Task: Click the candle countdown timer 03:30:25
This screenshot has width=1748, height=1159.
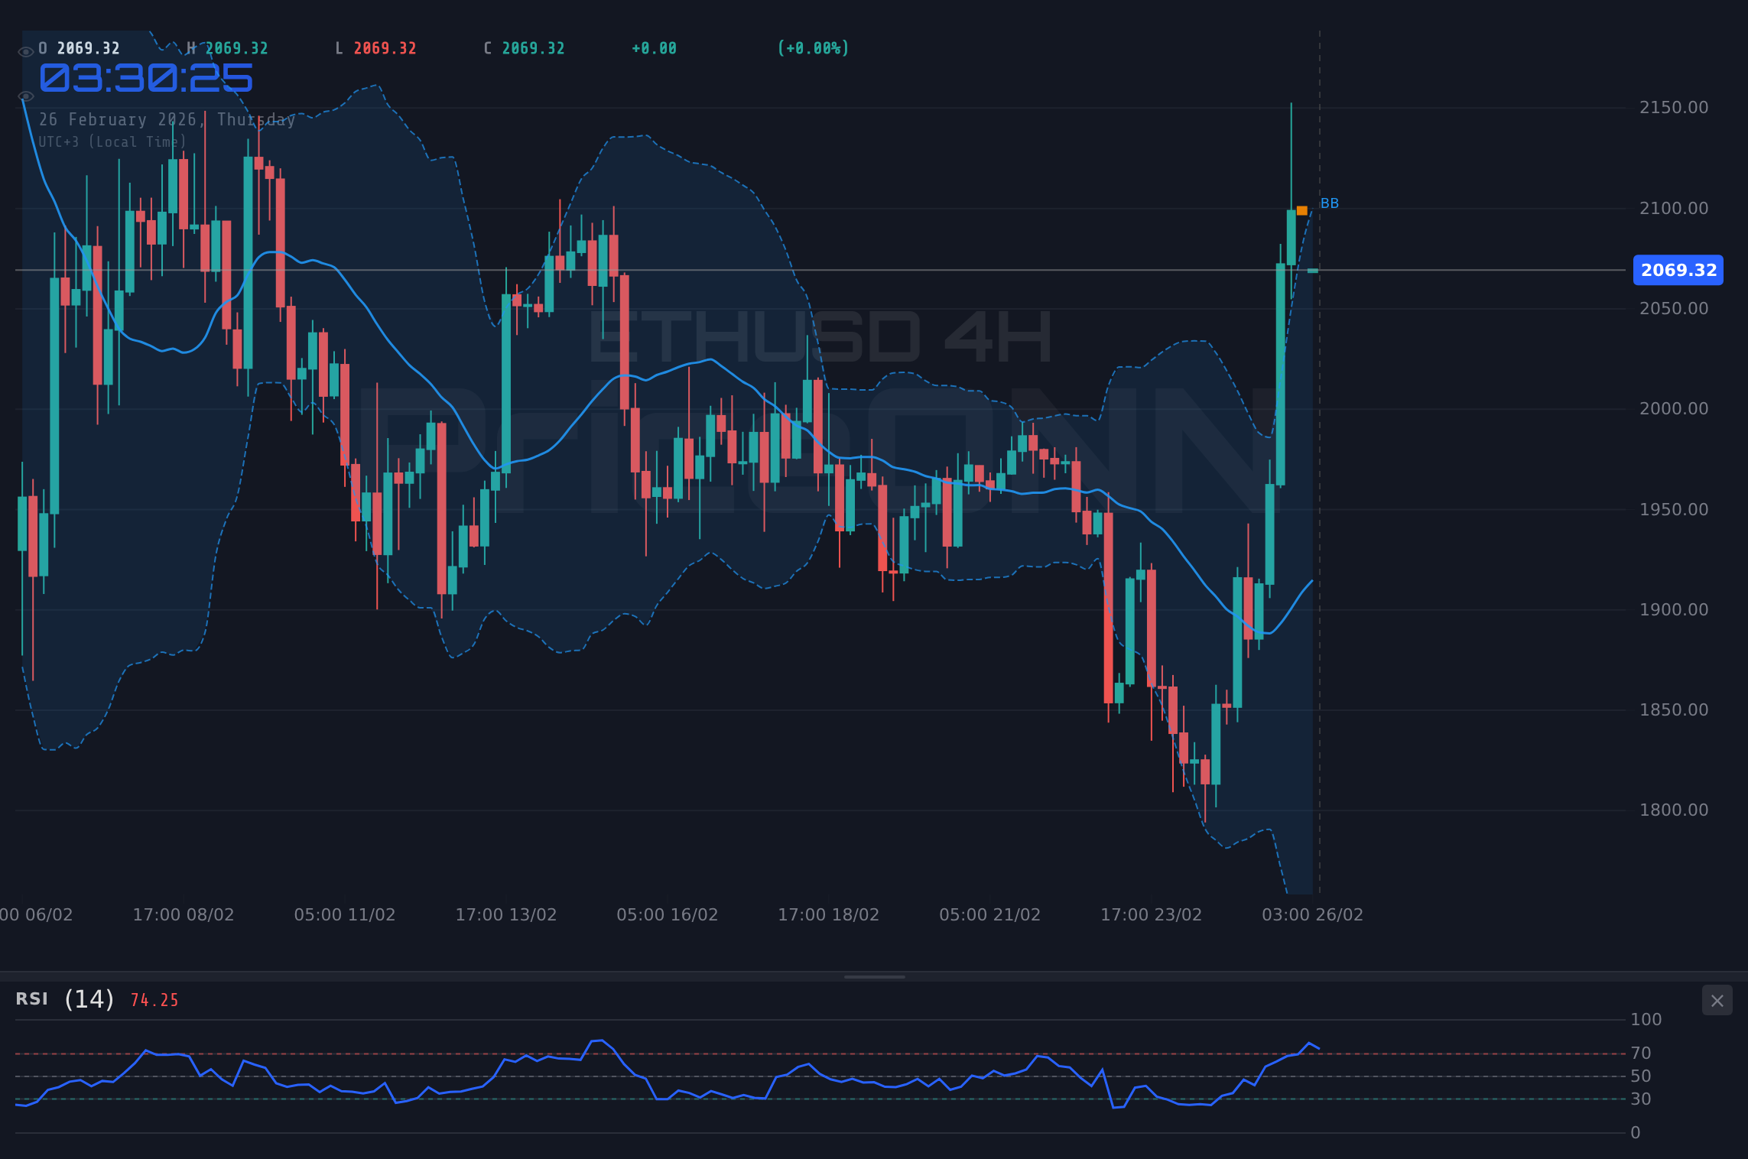Action: pos(145,76)
